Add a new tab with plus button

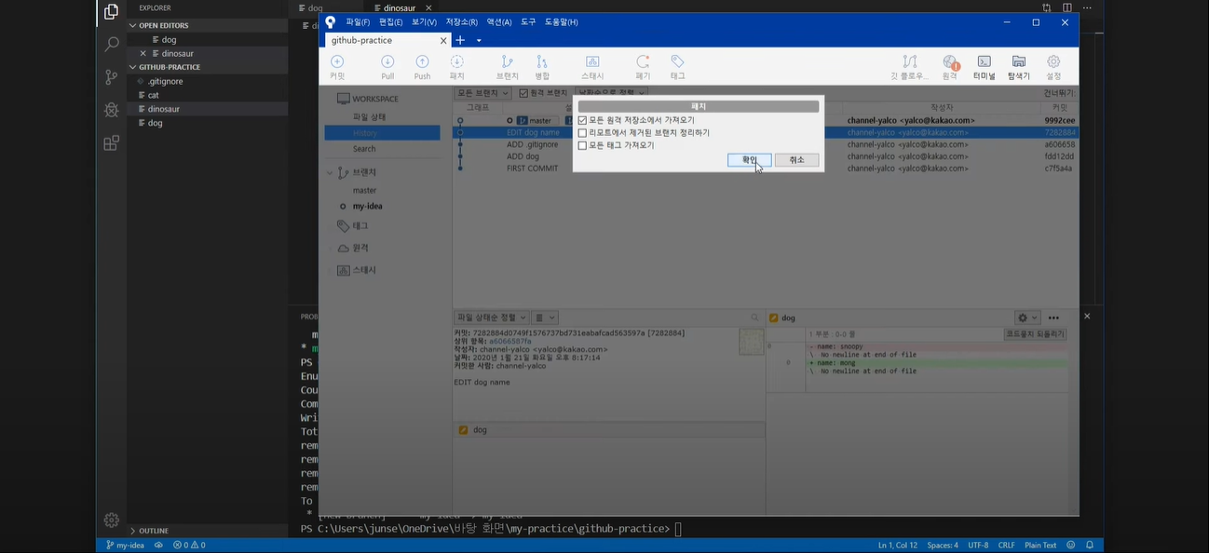(x=459, y=40)
